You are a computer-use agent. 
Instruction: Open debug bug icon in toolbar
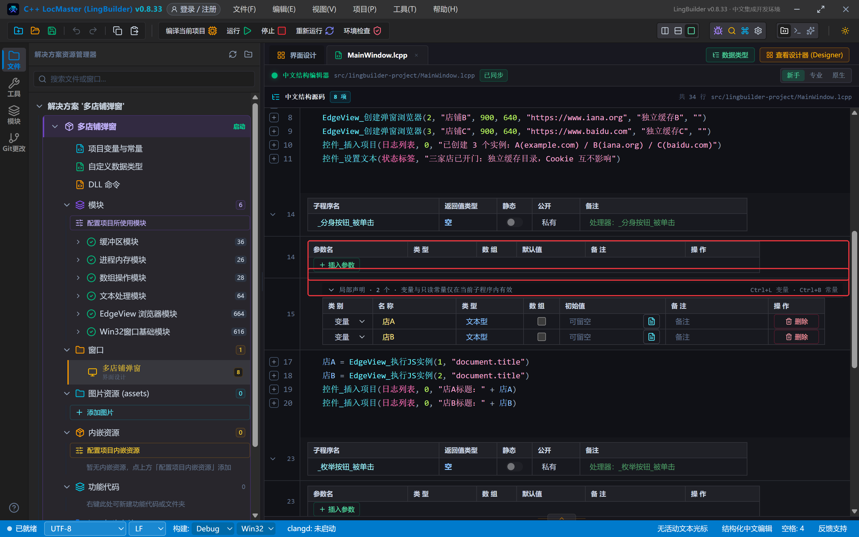click(x=718, y=31)
